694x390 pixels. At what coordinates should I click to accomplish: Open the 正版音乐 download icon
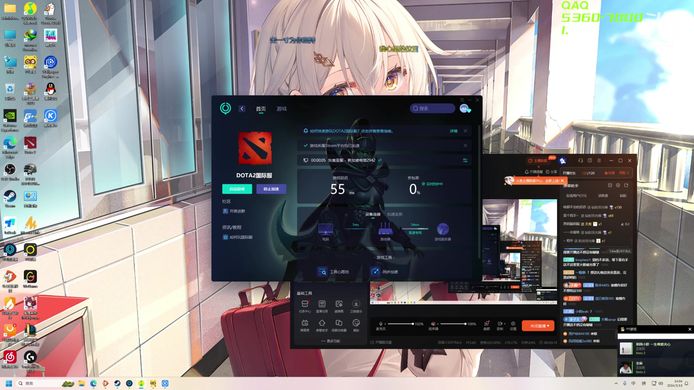pyautogui.click(x=356, y=306)
